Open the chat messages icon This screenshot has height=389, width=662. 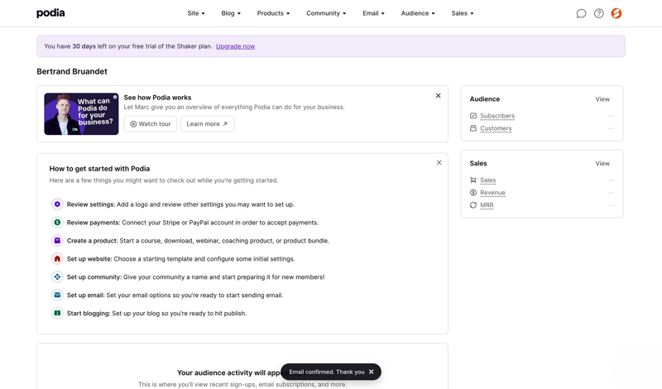(x=581, y=13)
